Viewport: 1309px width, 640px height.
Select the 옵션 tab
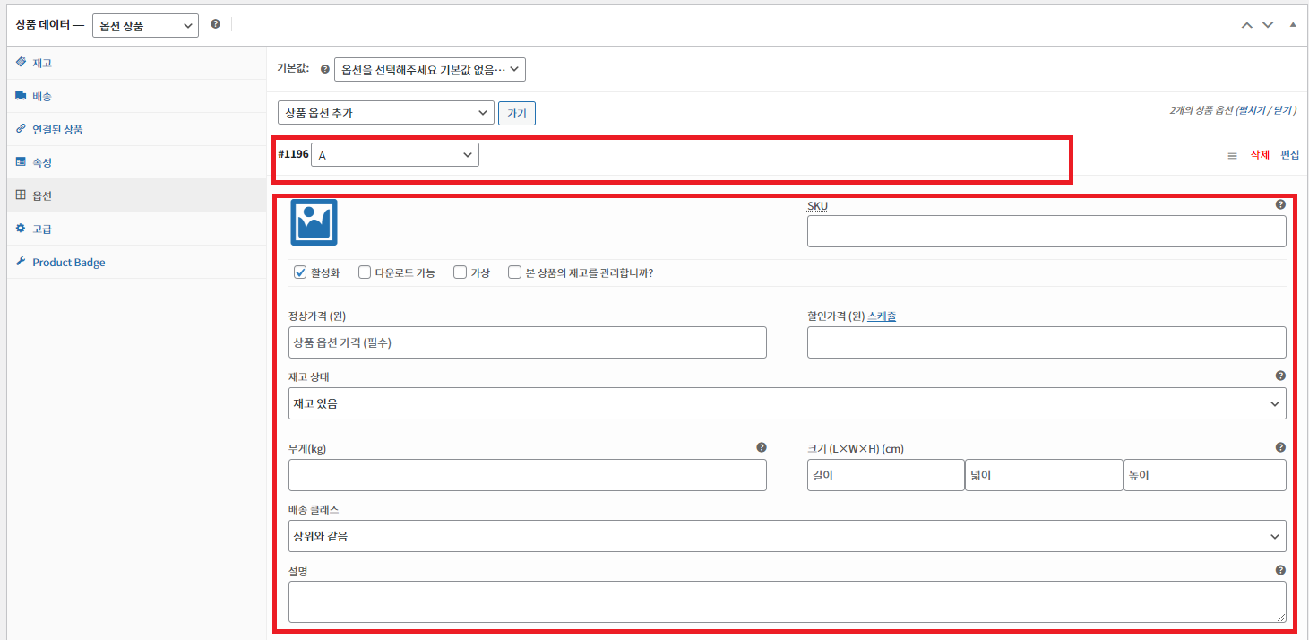(137, 195)
